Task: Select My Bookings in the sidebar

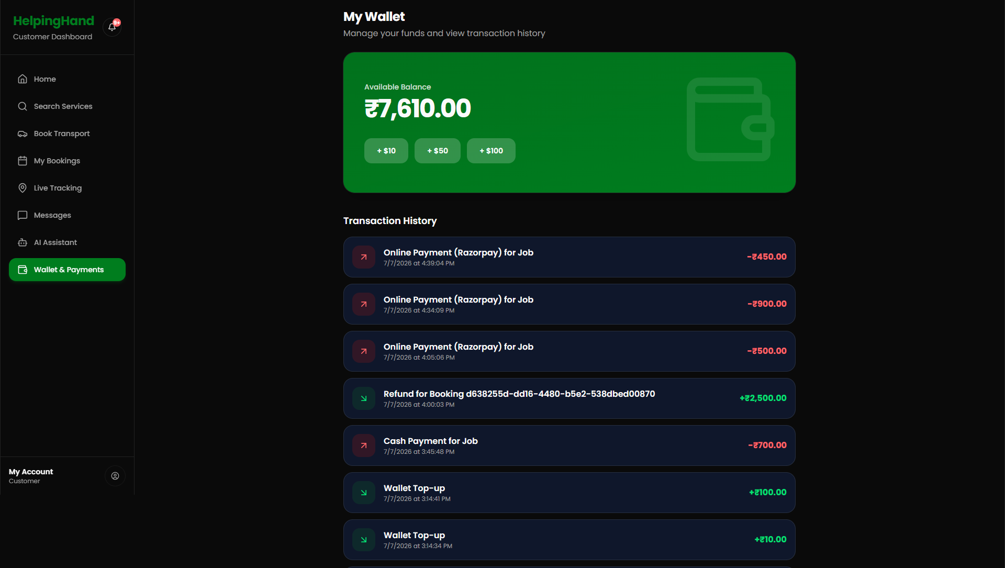Action: coord(67,161)
